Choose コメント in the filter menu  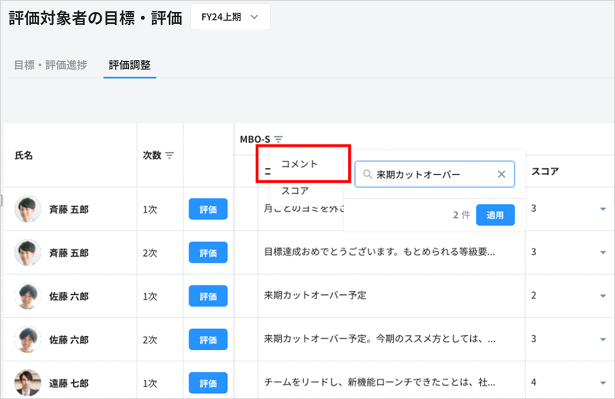(300, 164)
